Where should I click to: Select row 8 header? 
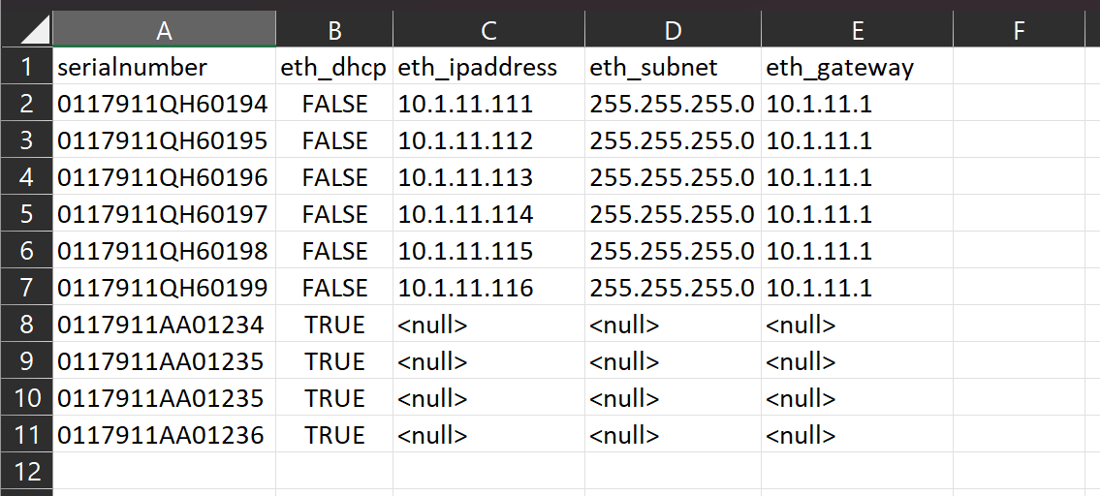point(26,325)
